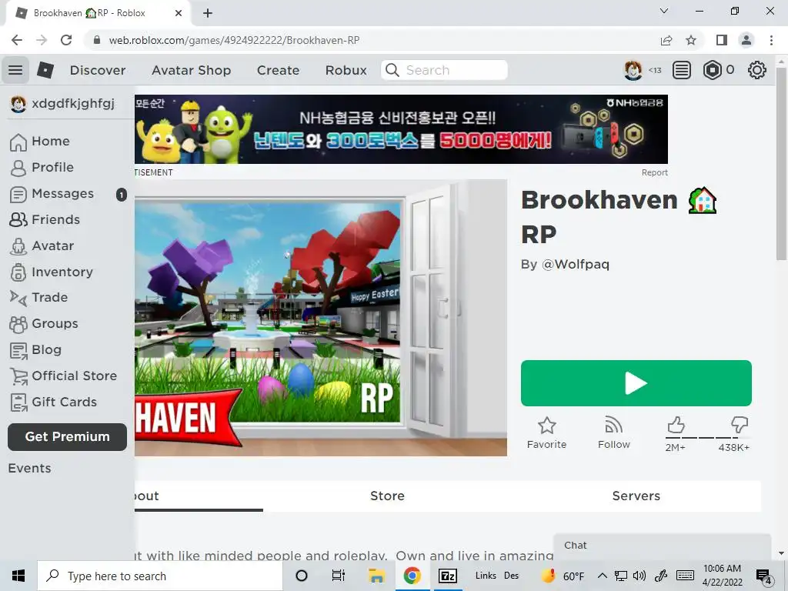Open Gift Cards in sidebar

click(x=53, y=402)
